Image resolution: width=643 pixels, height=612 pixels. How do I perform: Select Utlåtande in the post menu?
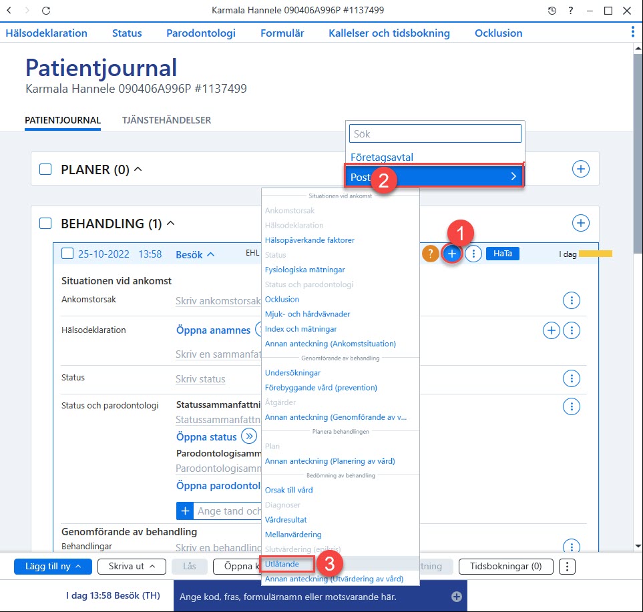point(282,564)
